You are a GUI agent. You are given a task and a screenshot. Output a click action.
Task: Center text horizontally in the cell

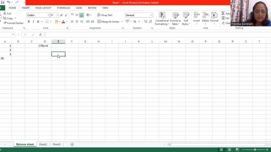pyautogui.click(x=77, y=22)
